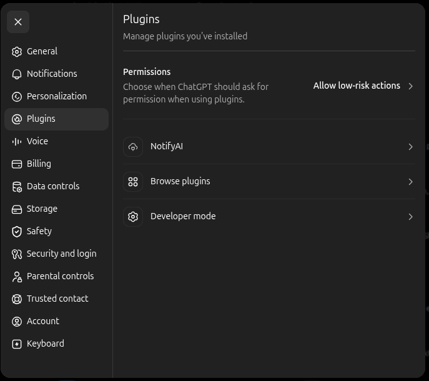Go to Trusted contact settings
This screenshot has width=429, height=381.
pos(57,299)
